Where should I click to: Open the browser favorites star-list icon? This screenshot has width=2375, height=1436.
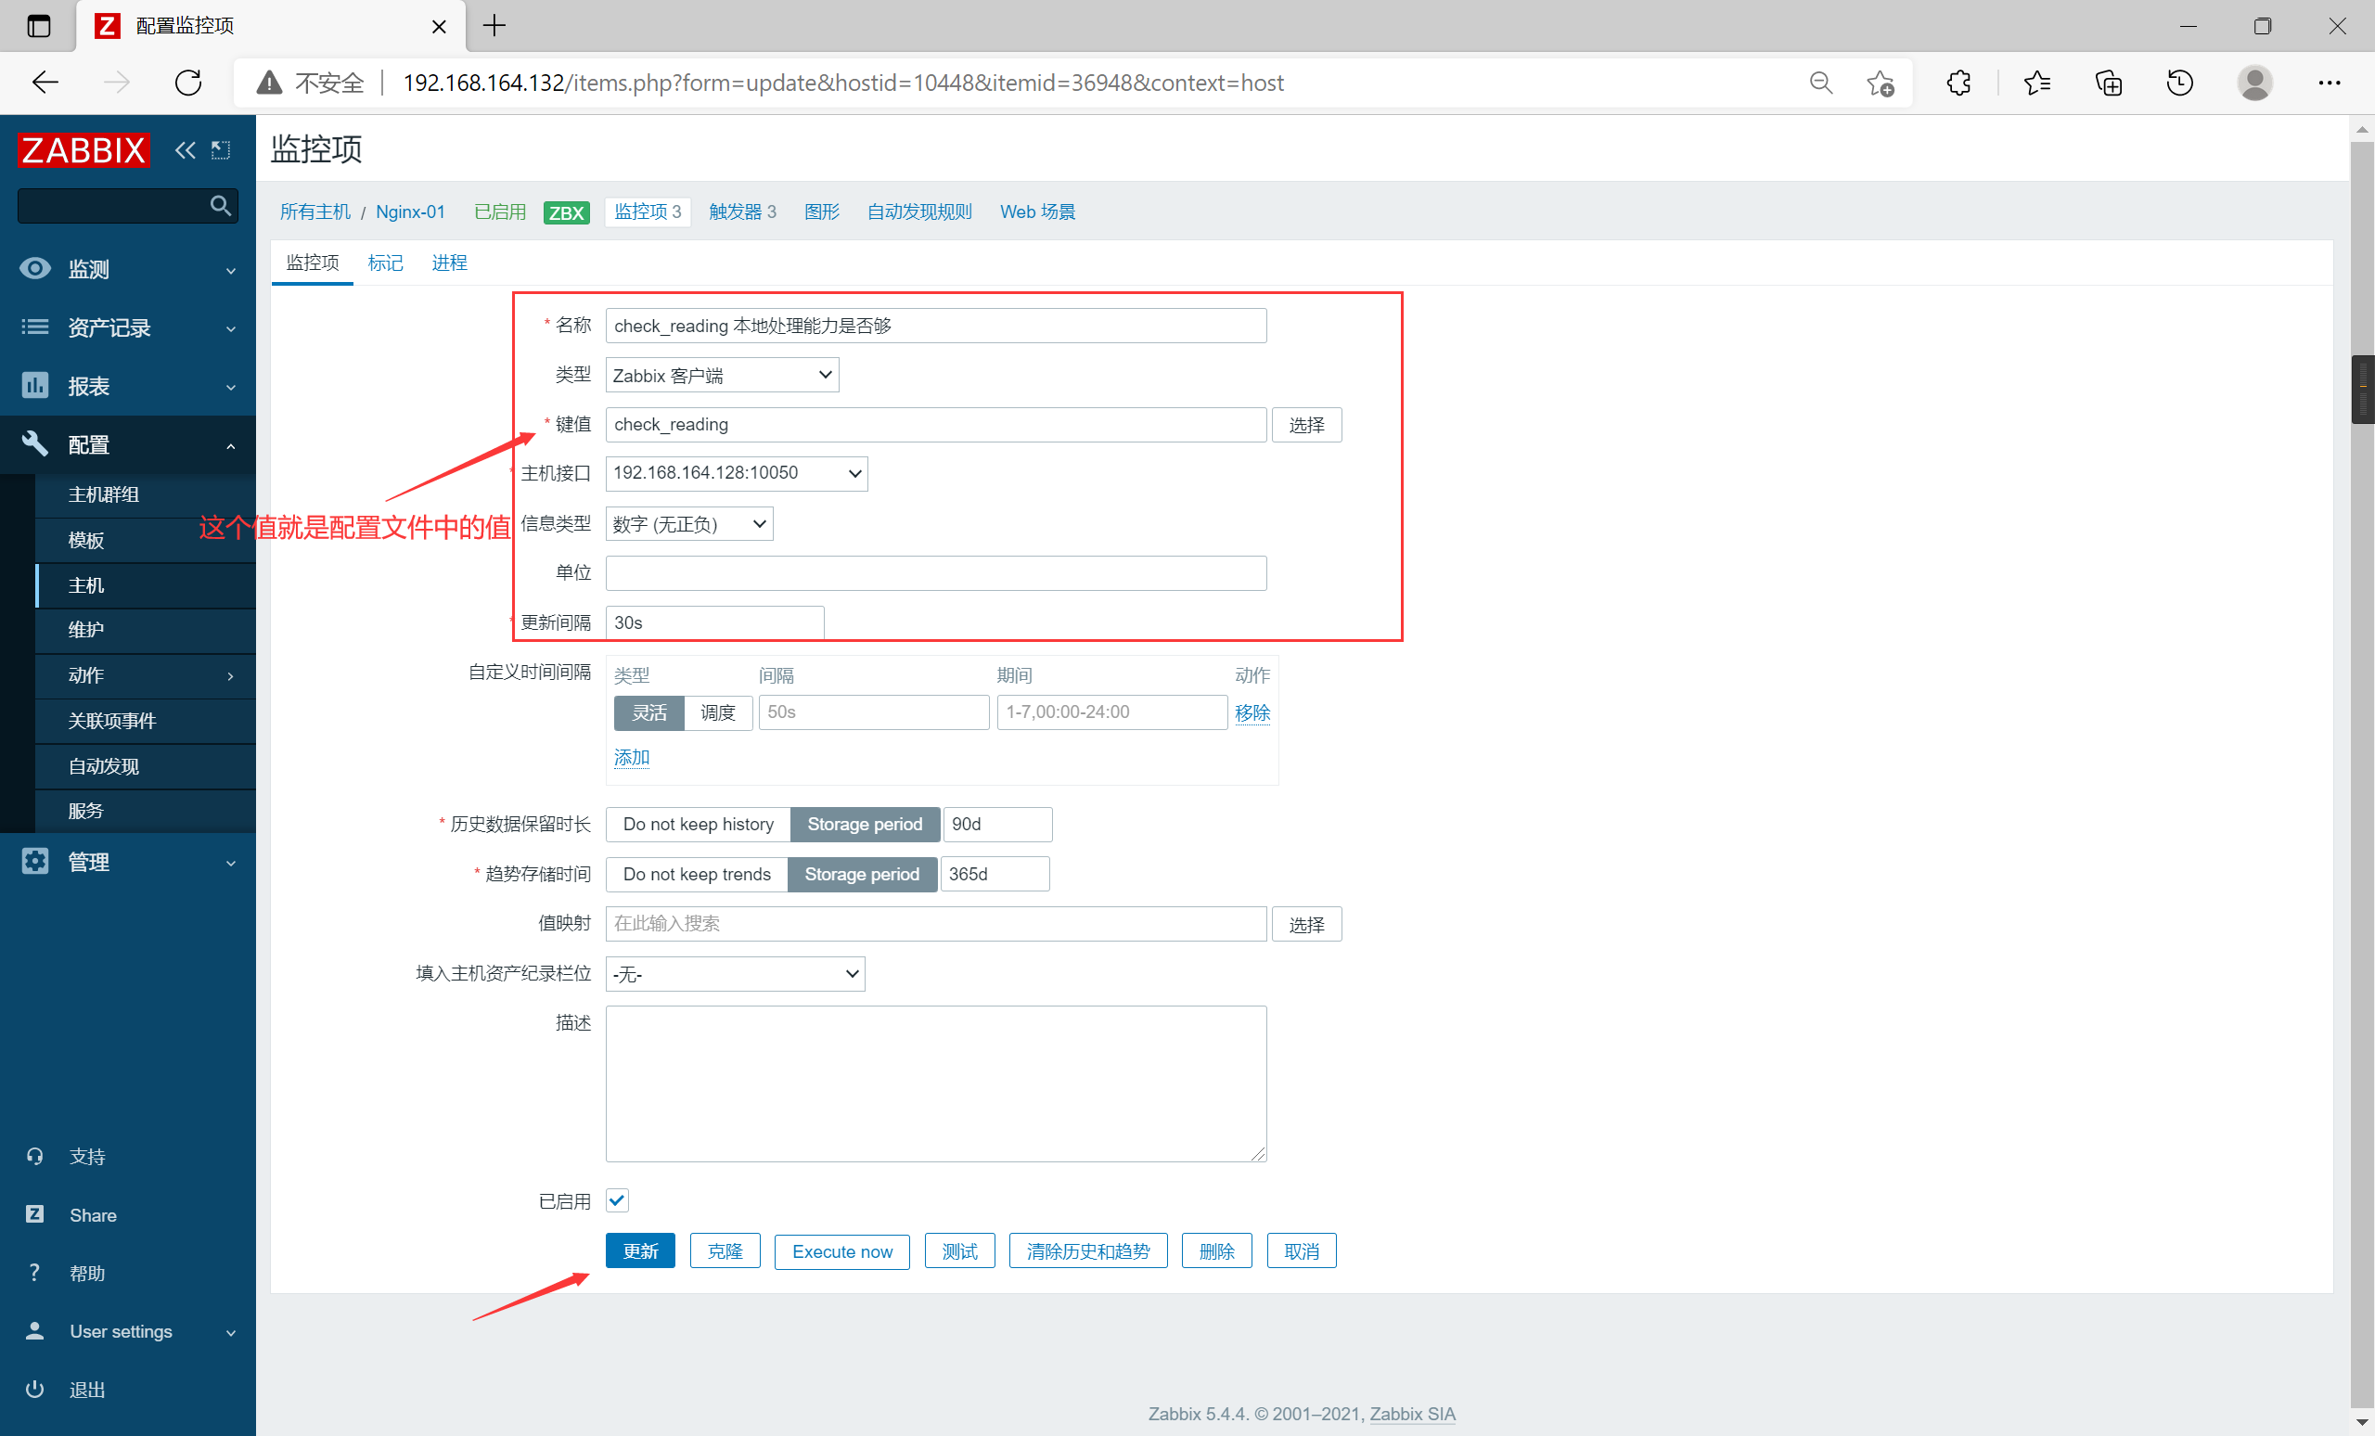(2036, 83)
